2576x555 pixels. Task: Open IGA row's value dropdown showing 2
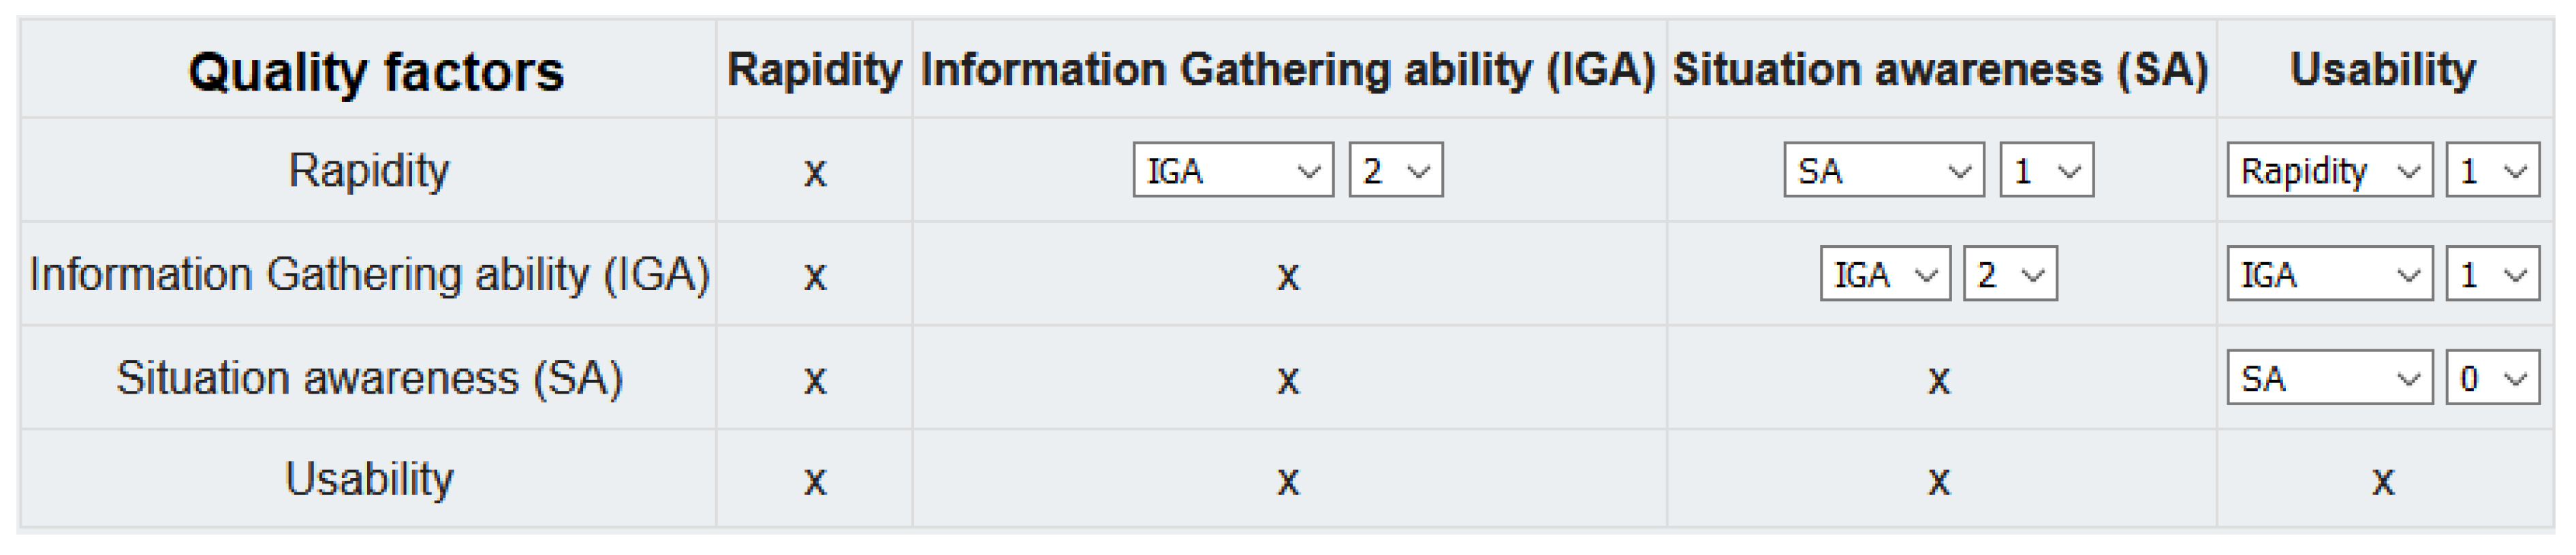pyautogui.click(x=2010, y=274)
